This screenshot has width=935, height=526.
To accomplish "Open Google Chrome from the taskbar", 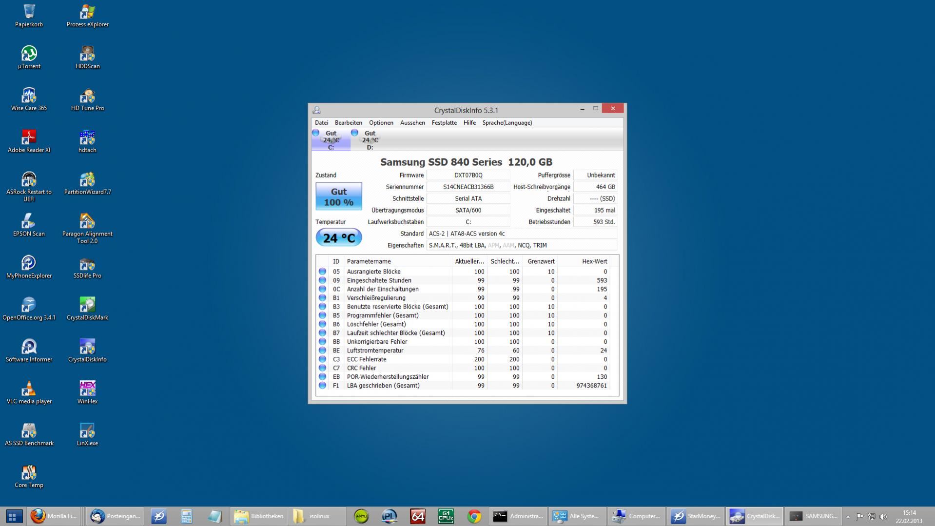I will (474, 516).
